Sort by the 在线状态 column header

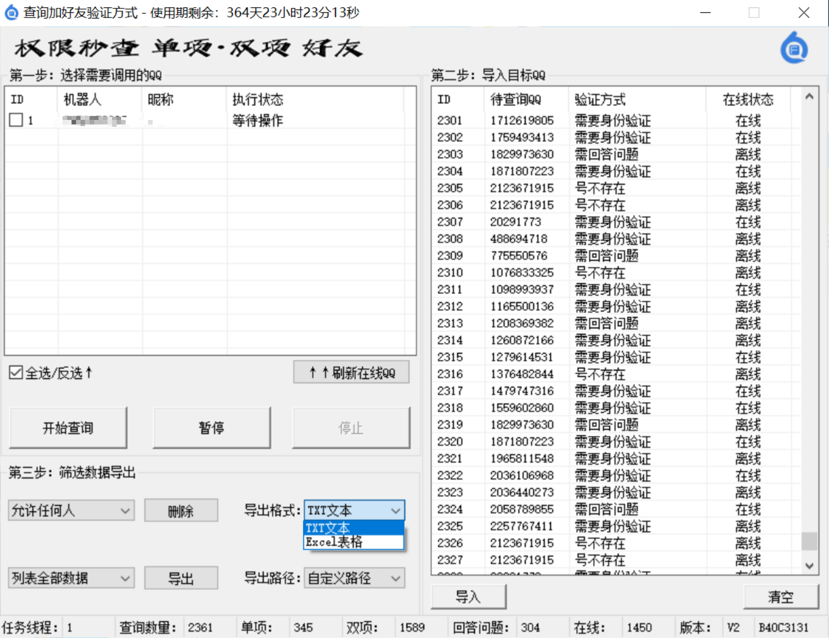[748, 100]
